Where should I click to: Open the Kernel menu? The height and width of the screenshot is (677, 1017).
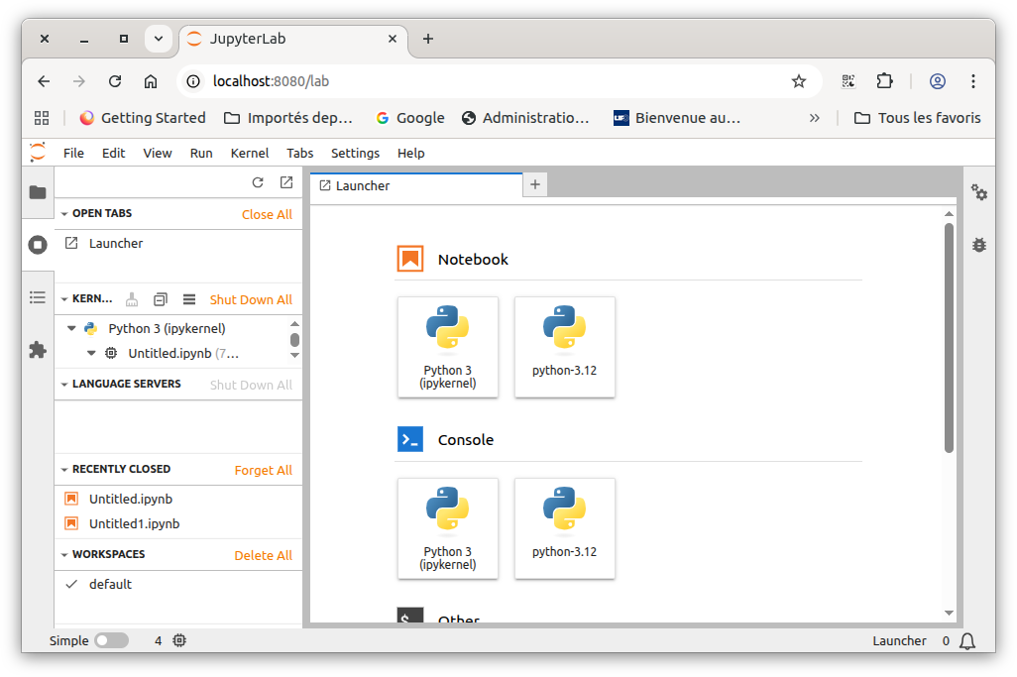250,153
